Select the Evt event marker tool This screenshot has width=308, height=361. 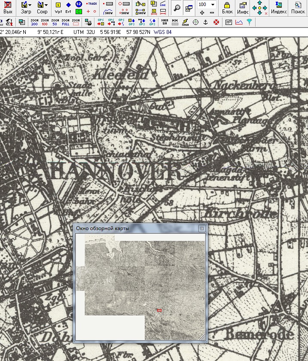tap(68, 7)
